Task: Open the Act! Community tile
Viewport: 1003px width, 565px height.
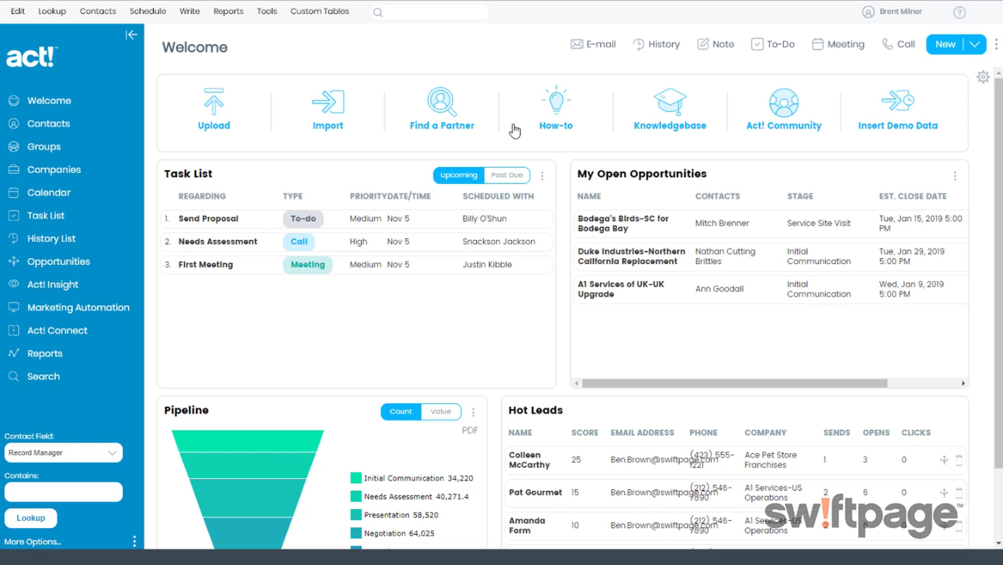Action: [x=784, y=109]
